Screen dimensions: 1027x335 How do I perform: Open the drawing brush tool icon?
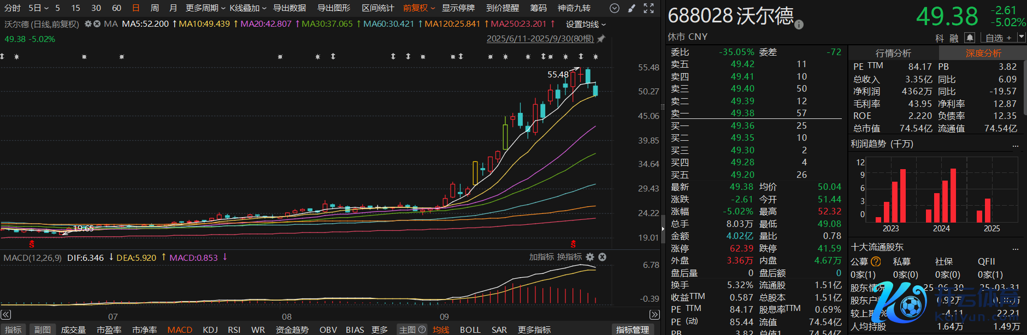(631, 8)
